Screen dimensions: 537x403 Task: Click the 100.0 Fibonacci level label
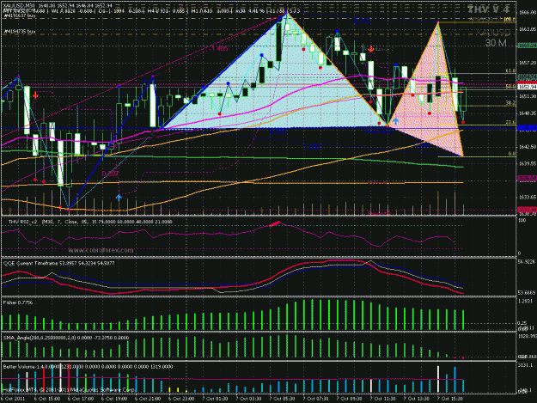point(510,19)
